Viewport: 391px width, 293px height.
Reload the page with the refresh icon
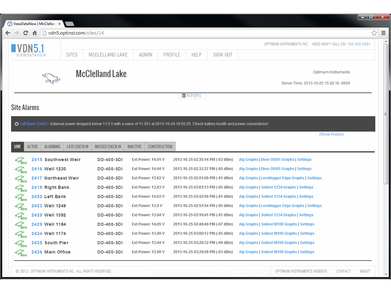[26, 33]
